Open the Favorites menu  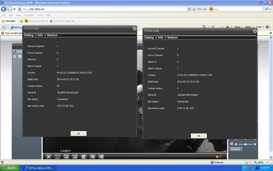click(29, 15)
